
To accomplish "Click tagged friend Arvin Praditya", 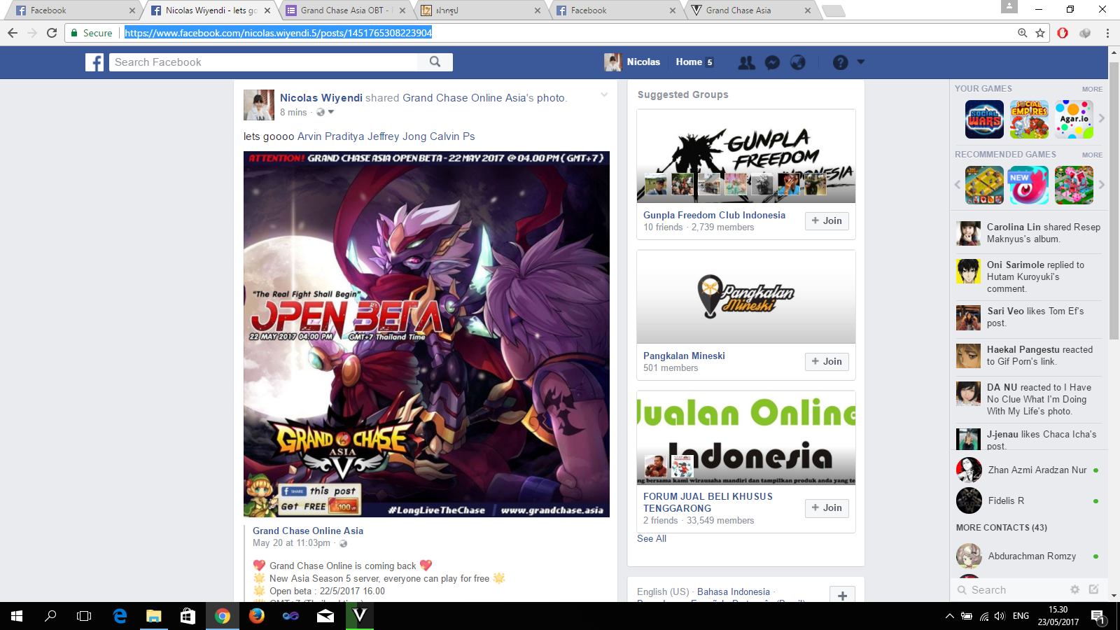I will pyautogui.click(x=331, y=136).
